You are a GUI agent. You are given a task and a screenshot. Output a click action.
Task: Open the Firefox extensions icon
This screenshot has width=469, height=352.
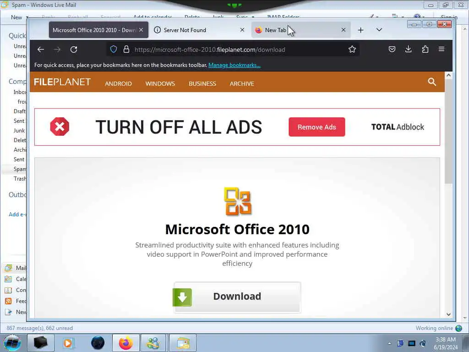tap(425, 49)
